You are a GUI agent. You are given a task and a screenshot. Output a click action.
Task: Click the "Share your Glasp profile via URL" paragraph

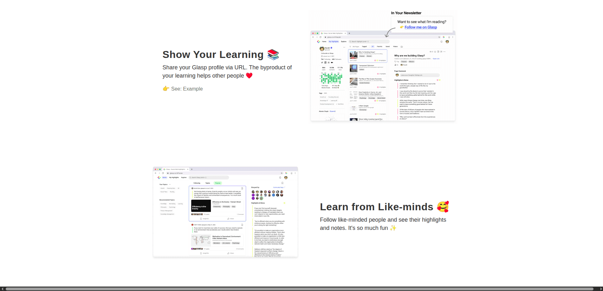click(x=227, y=72)
